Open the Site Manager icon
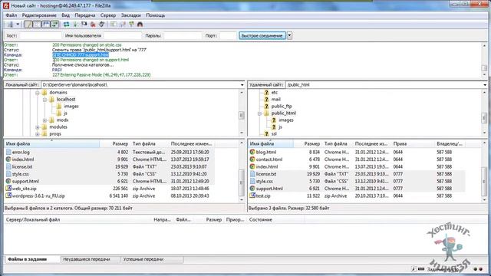The height and width of the screenshot is (276, 491). coord(10,25)
